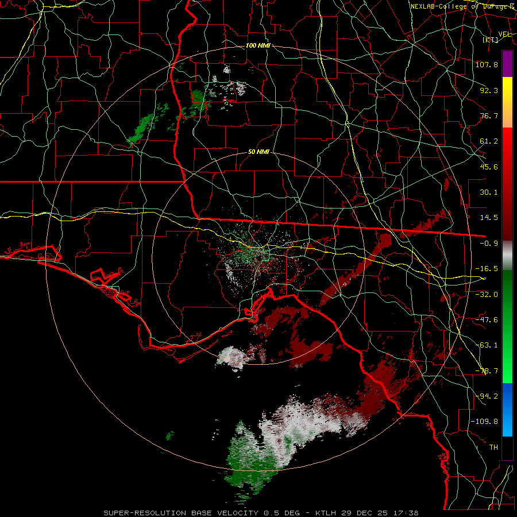Screen dimensions: 517x517
Task: Click the VEL legend title
Action: tap(504, 34)
